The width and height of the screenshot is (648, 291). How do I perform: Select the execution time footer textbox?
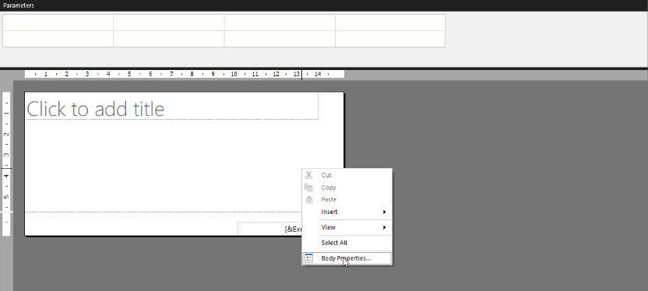[269, 229]
